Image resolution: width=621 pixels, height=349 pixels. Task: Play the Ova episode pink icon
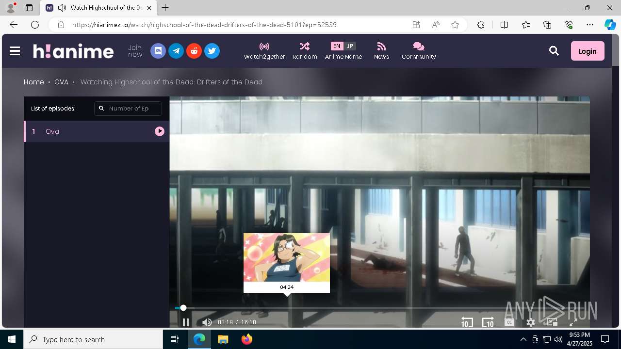coord(160,131)
